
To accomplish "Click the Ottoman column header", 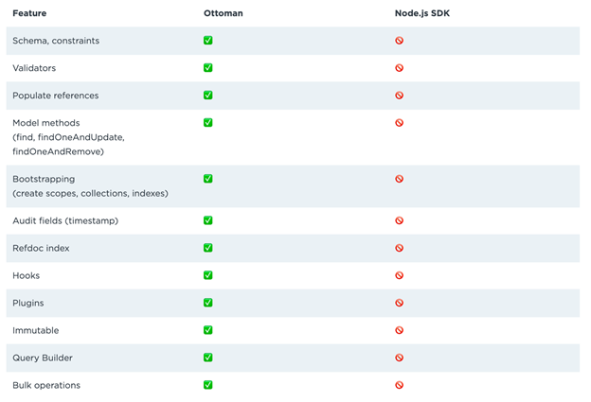I will point(224,13).
